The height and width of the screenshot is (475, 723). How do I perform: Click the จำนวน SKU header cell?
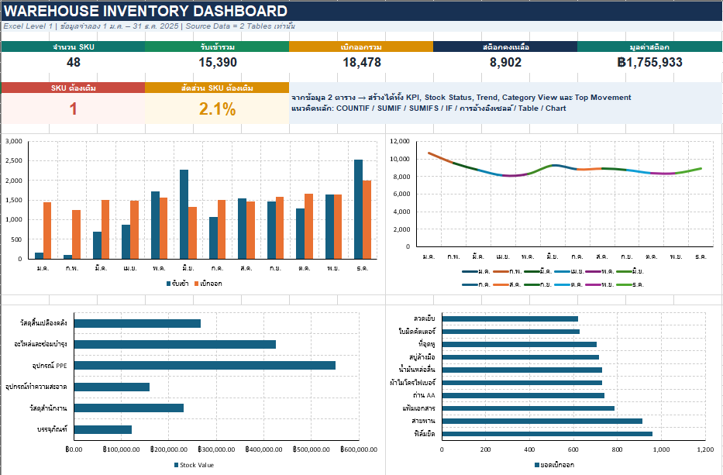point(74,46)
